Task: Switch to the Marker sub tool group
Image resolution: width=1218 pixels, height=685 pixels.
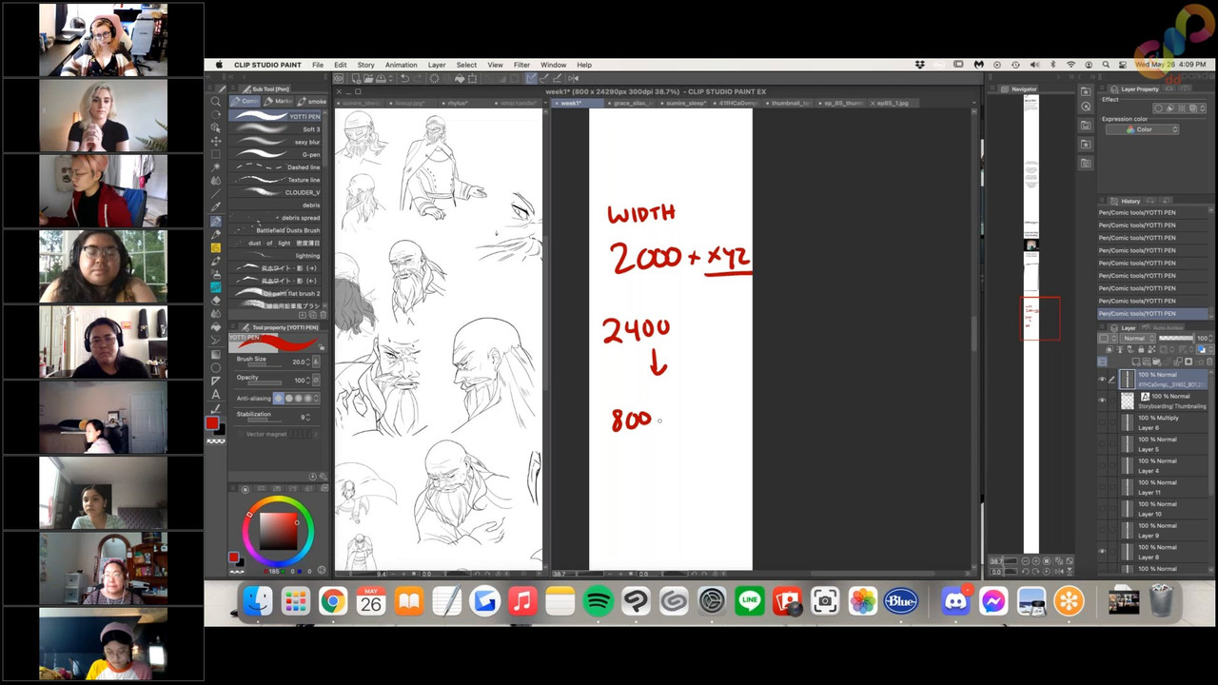Action: pyautogui.click(x=280, y=101)
